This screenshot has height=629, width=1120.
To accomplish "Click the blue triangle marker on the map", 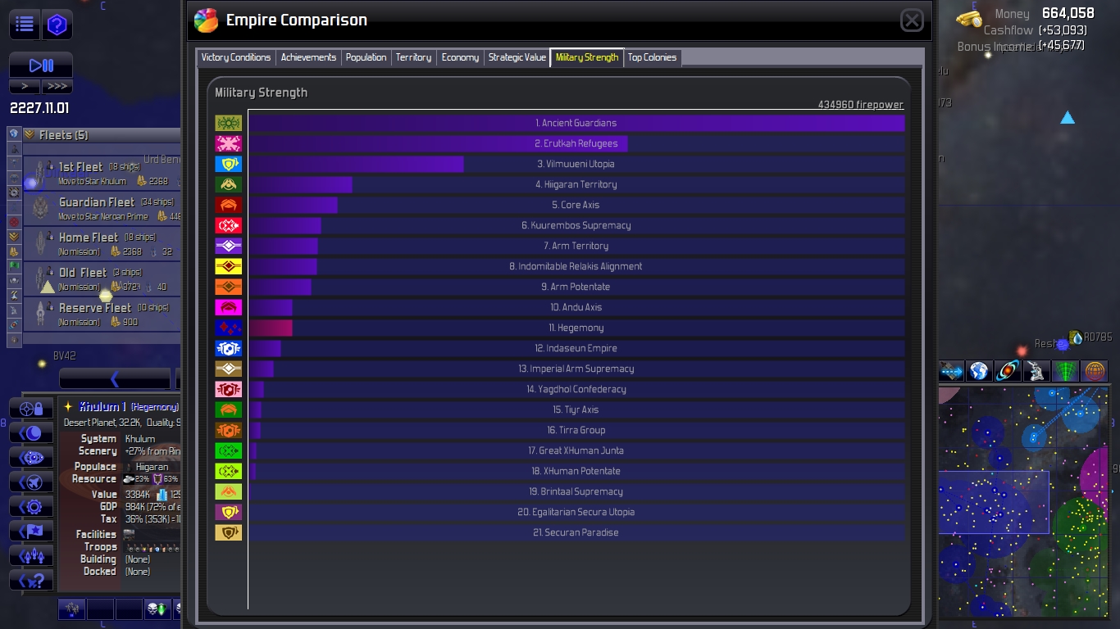I will (x=1068, y=118).
